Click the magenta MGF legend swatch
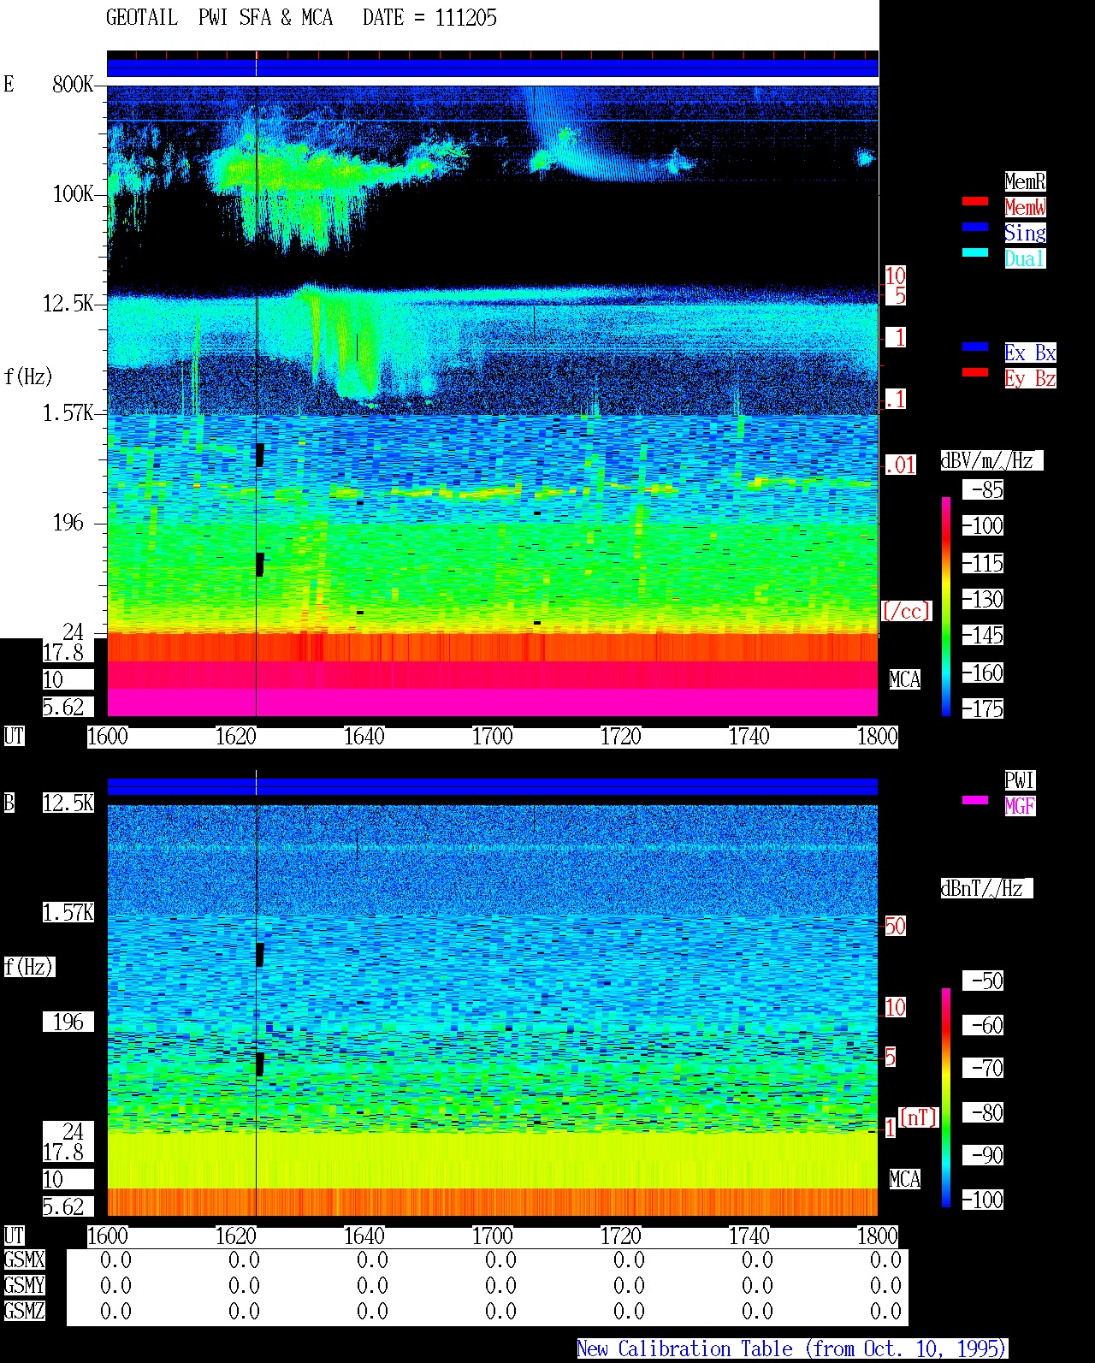1095x1363 pixels. click(975, 800)
